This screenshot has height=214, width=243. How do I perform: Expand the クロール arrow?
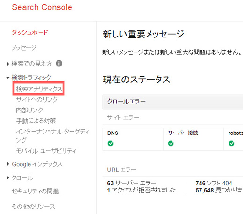[8, 178]
